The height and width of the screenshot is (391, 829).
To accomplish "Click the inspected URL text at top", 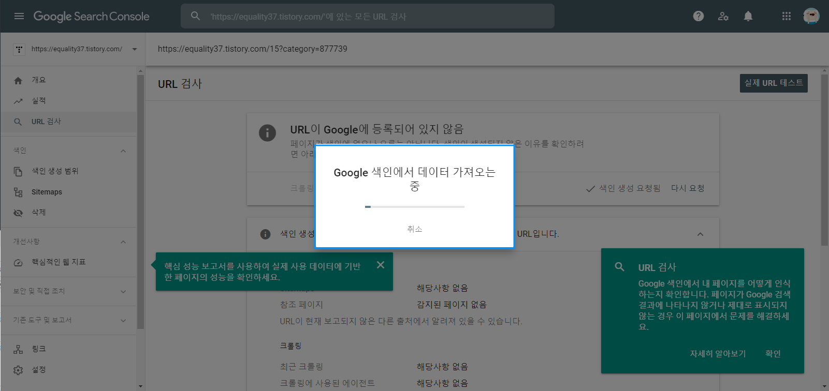I will click(x=253, y=49).
